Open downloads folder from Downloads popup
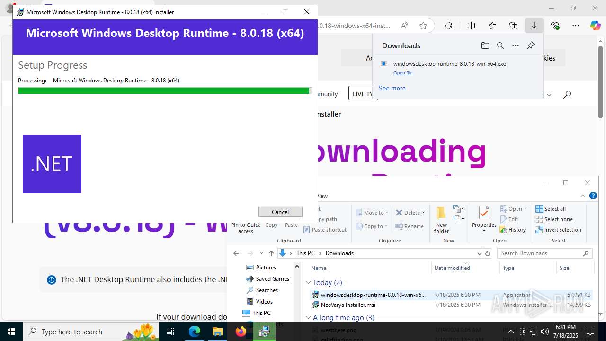The image size is (606, 341). (x=485, y=45)
